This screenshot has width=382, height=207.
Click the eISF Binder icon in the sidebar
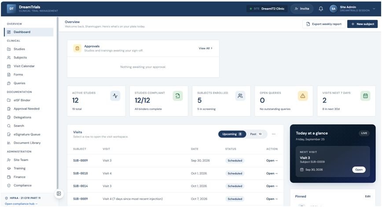9,100
